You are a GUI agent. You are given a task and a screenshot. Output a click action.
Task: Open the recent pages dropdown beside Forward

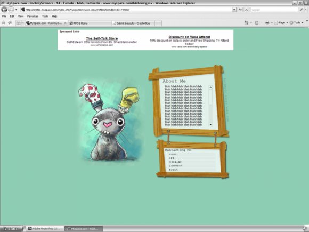point(17,10)
